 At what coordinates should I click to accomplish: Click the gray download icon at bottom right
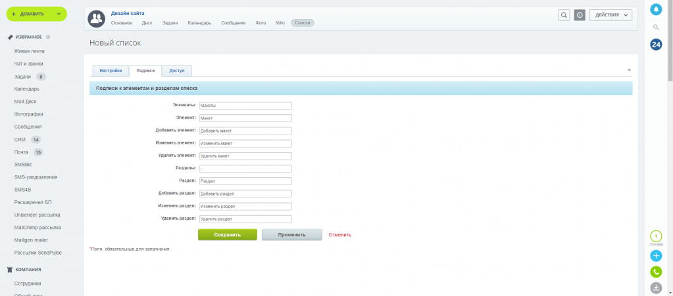pyautogui.click(x=656, y=288)
